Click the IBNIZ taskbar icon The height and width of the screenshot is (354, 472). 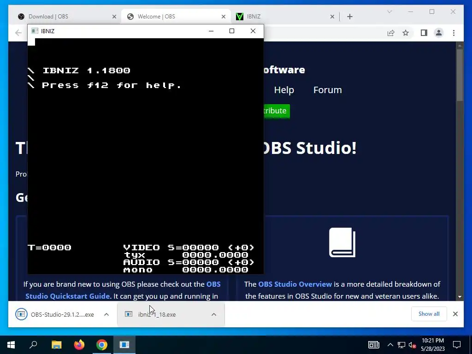124,345
